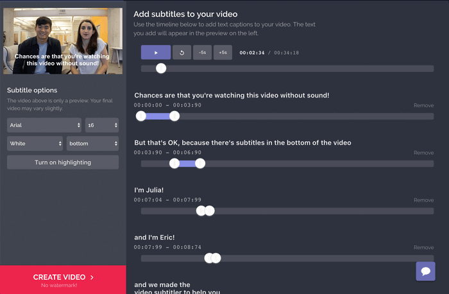Viewport: 449px width, 294px height.
Task: Skip forward 5 seconds
Action: point(223,53)
